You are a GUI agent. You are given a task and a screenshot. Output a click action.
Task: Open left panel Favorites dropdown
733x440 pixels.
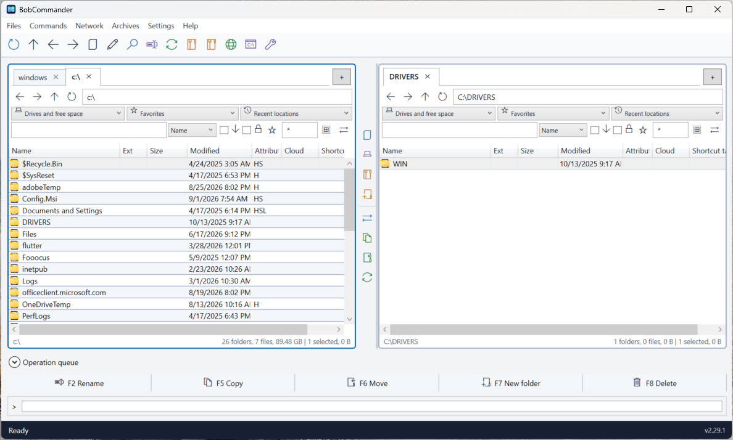[x=183, y=113]
